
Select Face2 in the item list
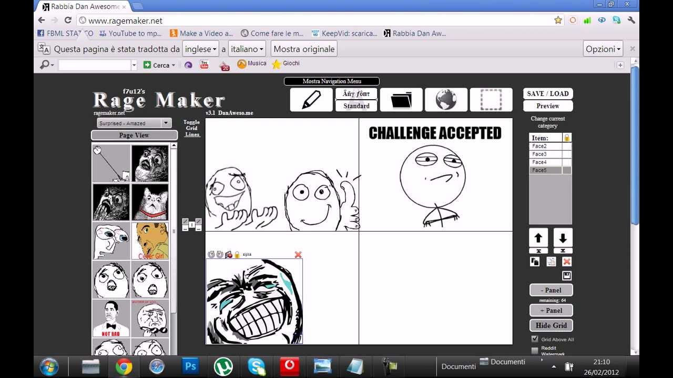point(545,146)
